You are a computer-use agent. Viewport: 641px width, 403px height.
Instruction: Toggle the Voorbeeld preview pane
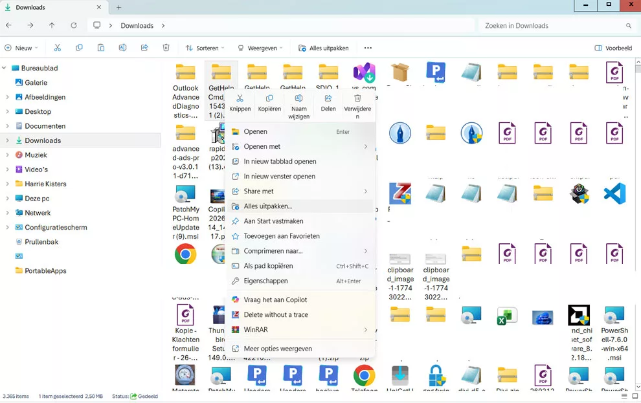613,48
